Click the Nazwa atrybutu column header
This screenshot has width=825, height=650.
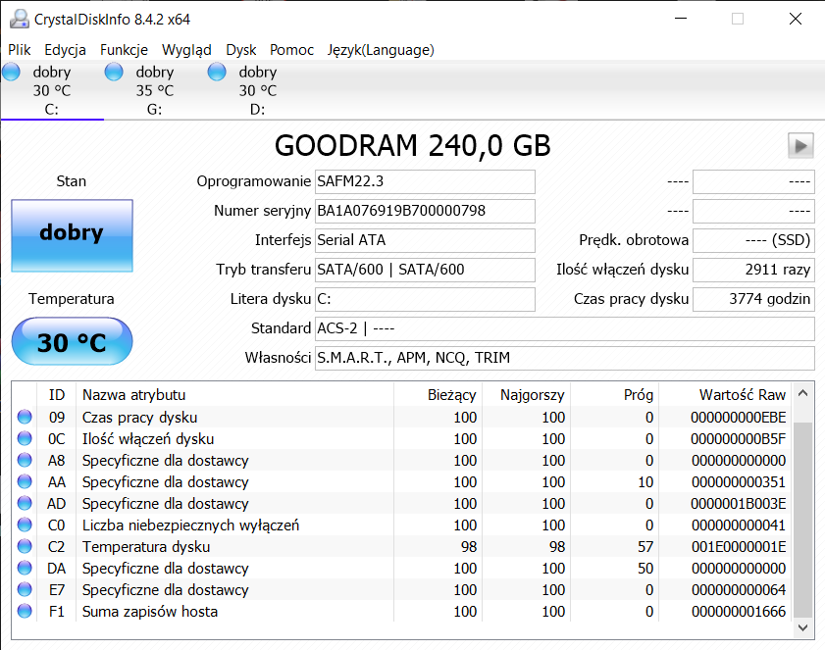coord(234,394)
